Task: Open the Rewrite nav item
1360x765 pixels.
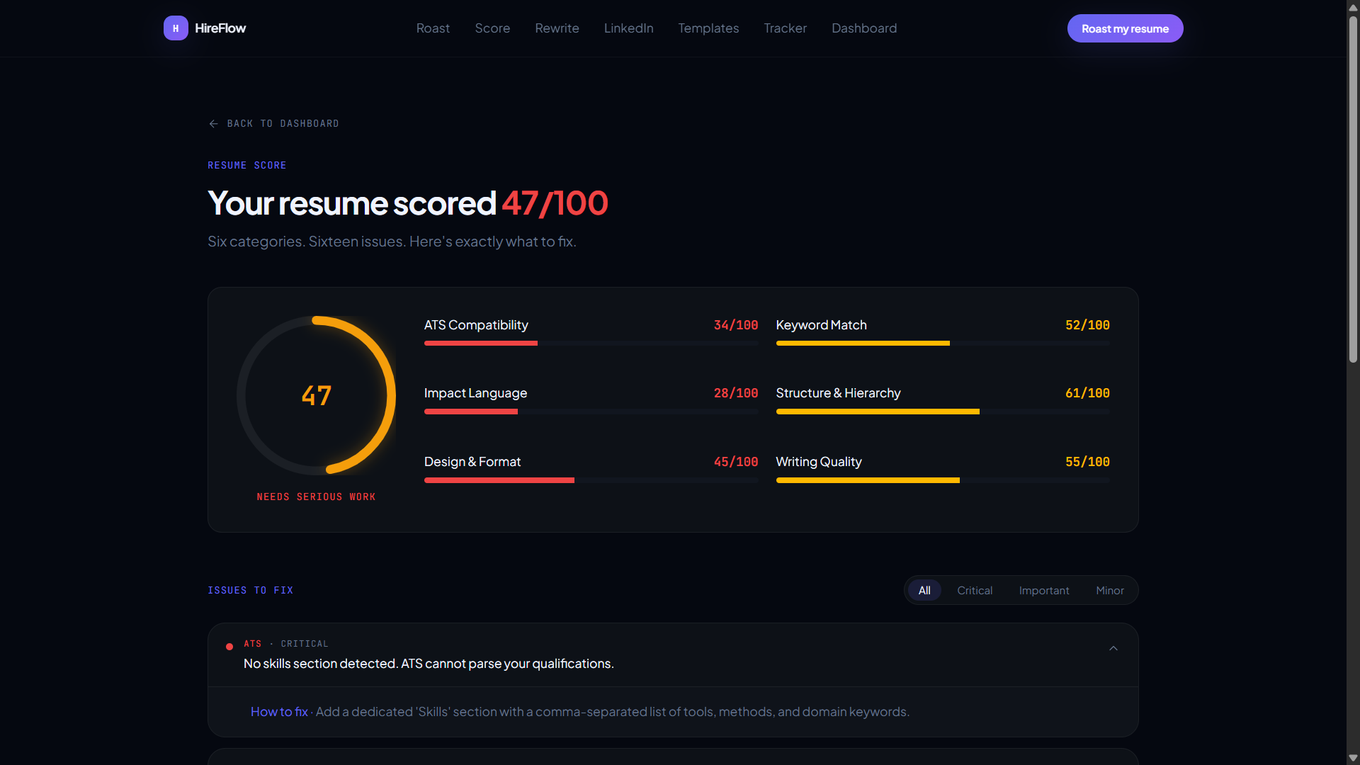Action: (x=557, y=28)
